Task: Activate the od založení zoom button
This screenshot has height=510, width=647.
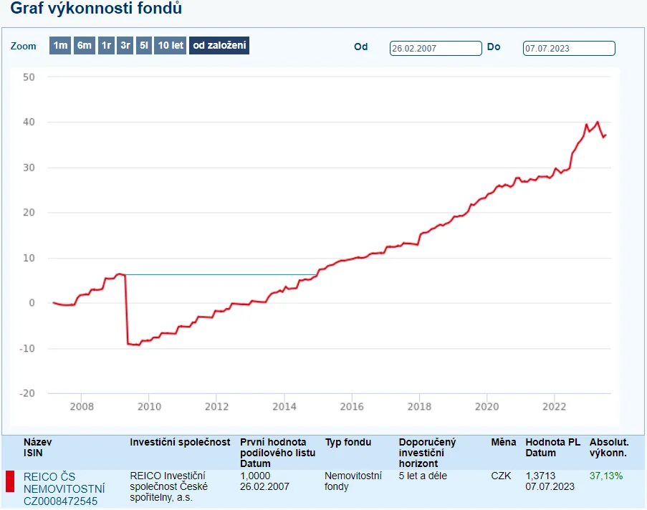Action: pos(219,45)
